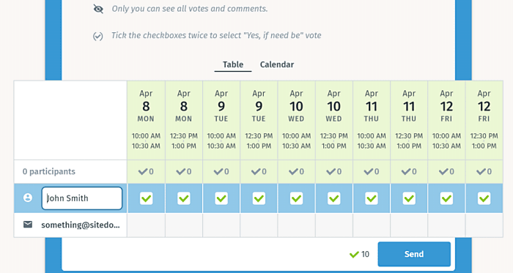Viewport: 513px width, 273px height.
Task: Send the poll votes
Action: (x=414, y=254)
